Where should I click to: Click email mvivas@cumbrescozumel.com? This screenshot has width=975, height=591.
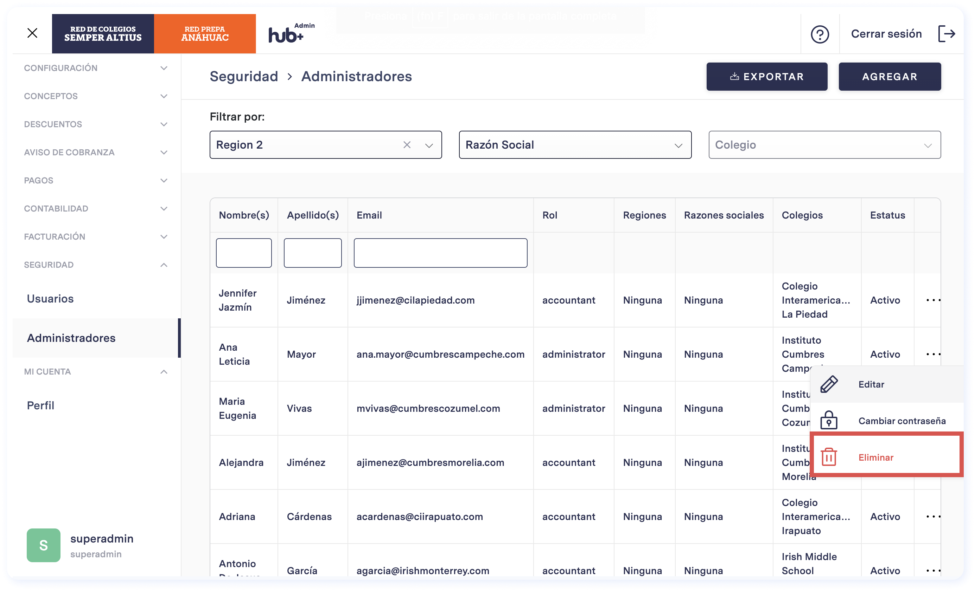click(428, 408)
